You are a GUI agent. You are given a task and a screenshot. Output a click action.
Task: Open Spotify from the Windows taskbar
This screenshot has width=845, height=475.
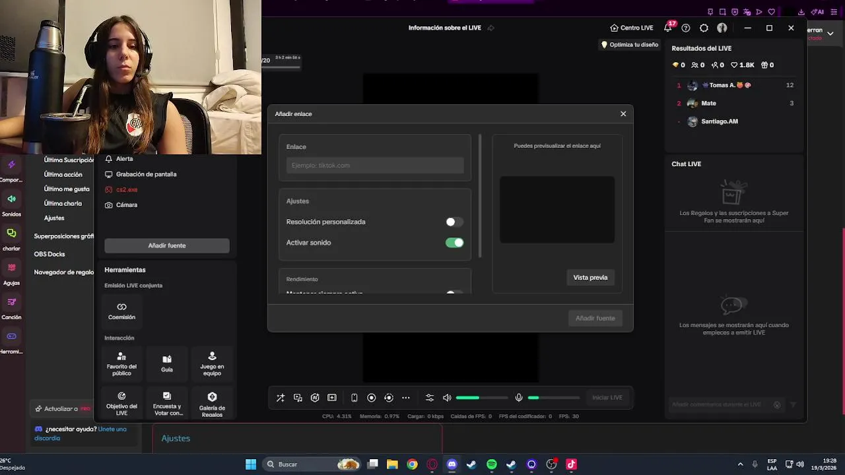tap(492, 464)
